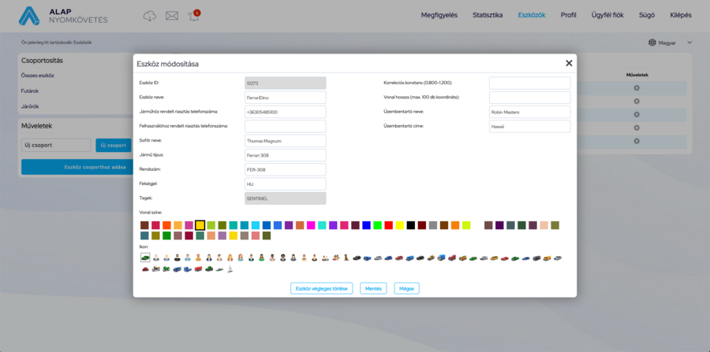Open the Statisztika menu
The image size is (710, 352).
[488, 15]
